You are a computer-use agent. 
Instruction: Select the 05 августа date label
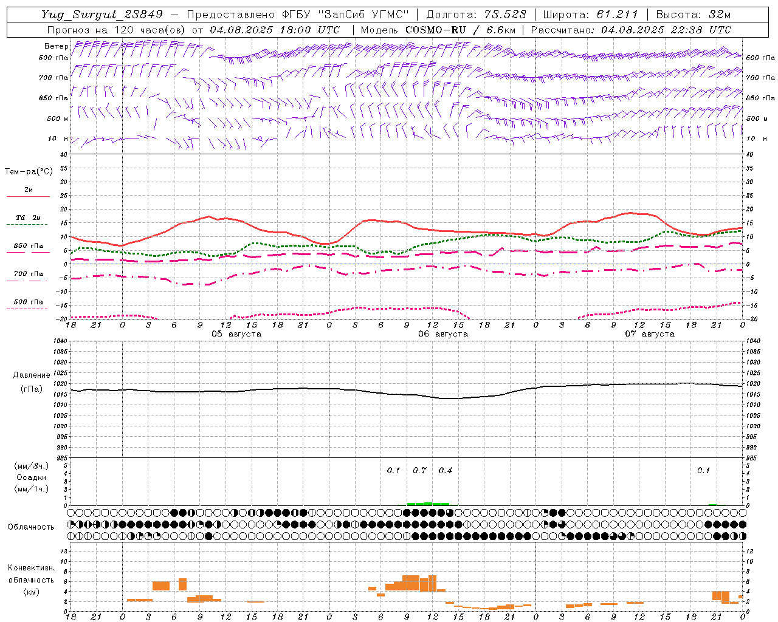236,334
